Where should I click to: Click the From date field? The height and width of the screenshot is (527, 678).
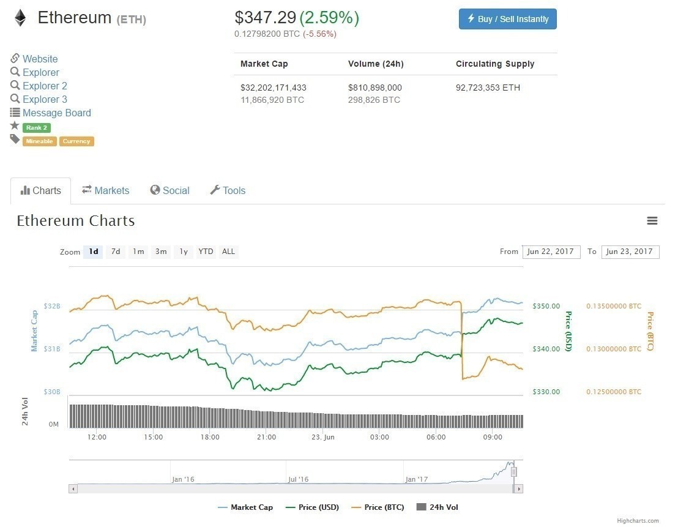[x=551, y=252]
